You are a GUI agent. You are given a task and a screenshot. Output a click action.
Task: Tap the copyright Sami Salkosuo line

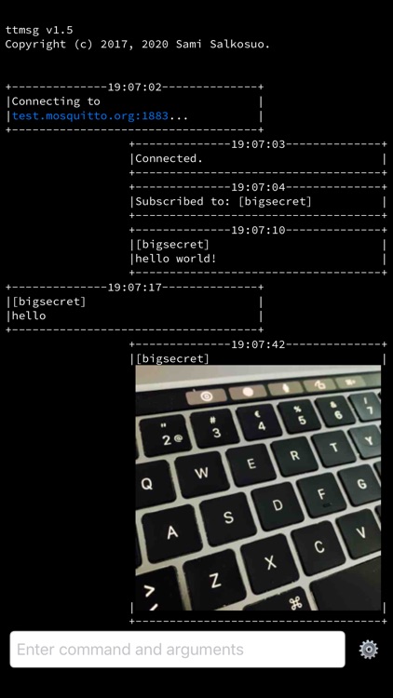point(138,44)
